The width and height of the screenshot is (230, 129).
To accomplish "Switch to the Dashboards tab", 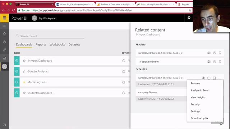I will coord(24,44).
